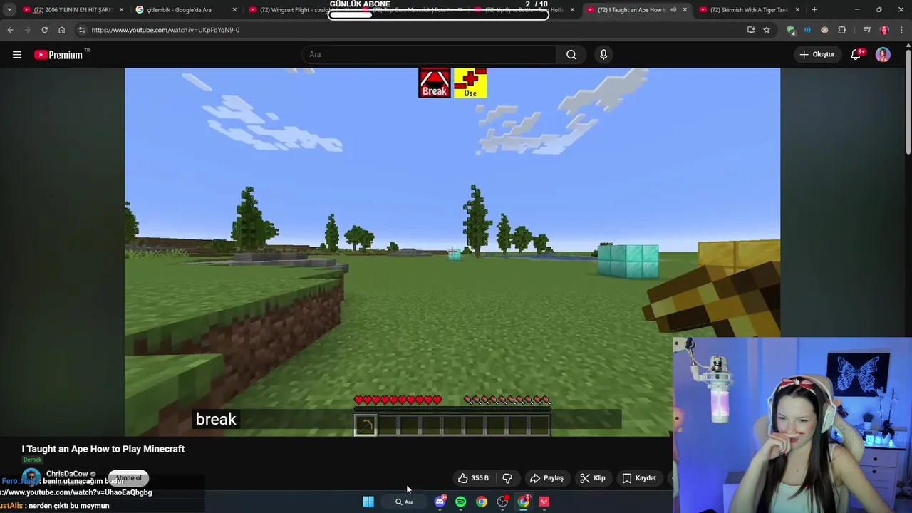This screenshot has height=513, width=912.
Task: Open media controls music-note icon
Action: tap(867, 30)
